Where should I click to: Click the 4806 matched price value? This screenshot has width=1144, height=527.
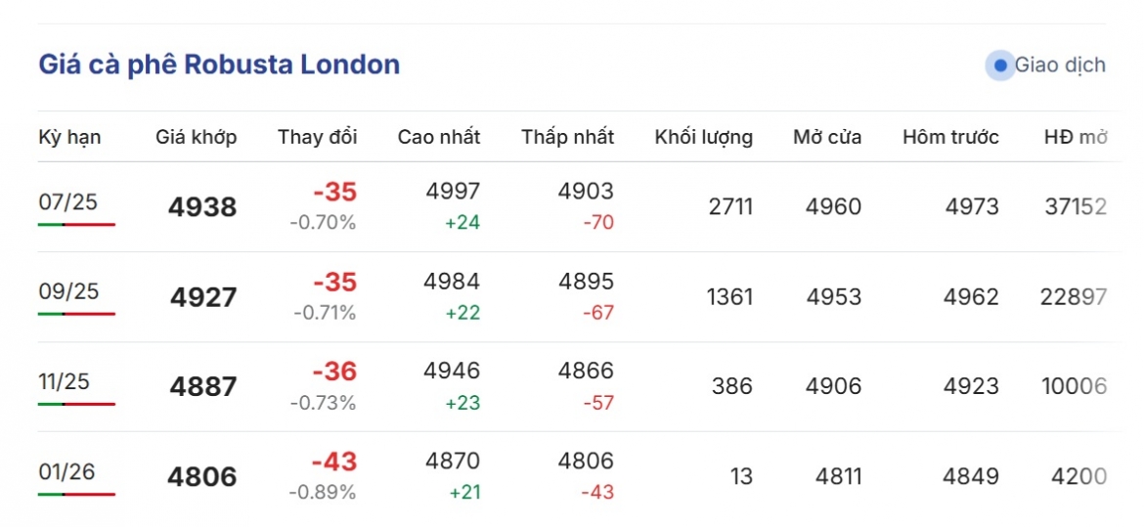tap(202, 477)
